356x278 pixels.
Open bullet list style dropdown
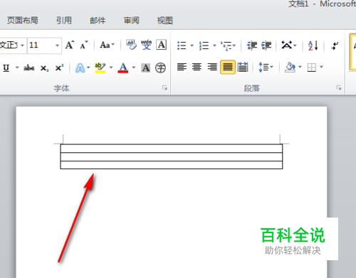click(192, 46)
